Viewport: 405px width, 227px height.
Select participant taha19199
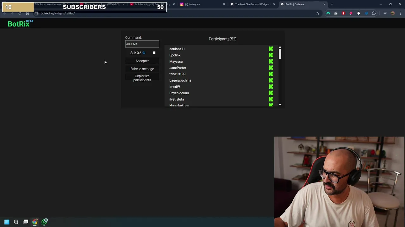click(x=177, y=74)
